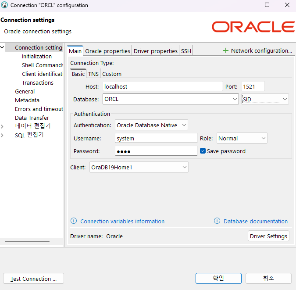Select General in the settings tree
Viewport: 296px width, 290px height.
[25, 91]
